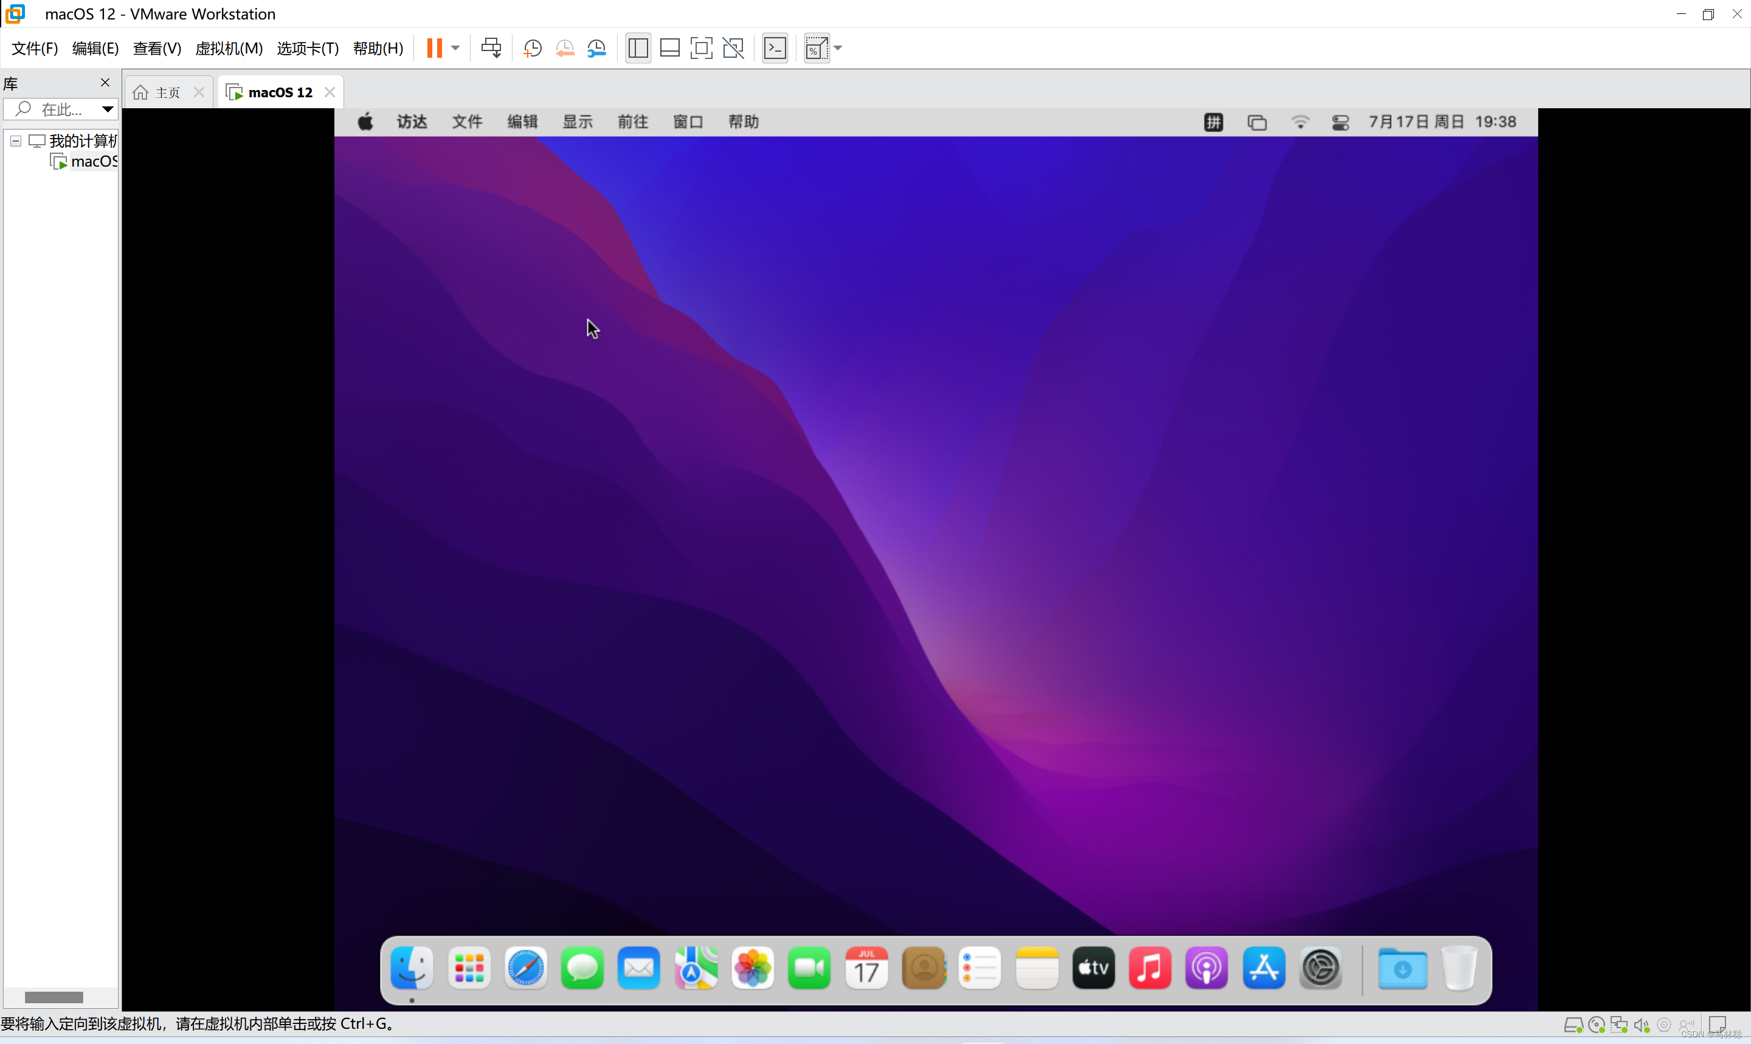Screen dimensions: 1751x1044
Task: Pause the running virtual machine
Action: [x=434, y=48]
